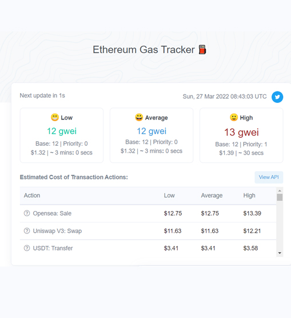Select the Average 12 gwei card
Image resolution: width=291 pixels, height=318 pixels.
[x=152, y=136]
